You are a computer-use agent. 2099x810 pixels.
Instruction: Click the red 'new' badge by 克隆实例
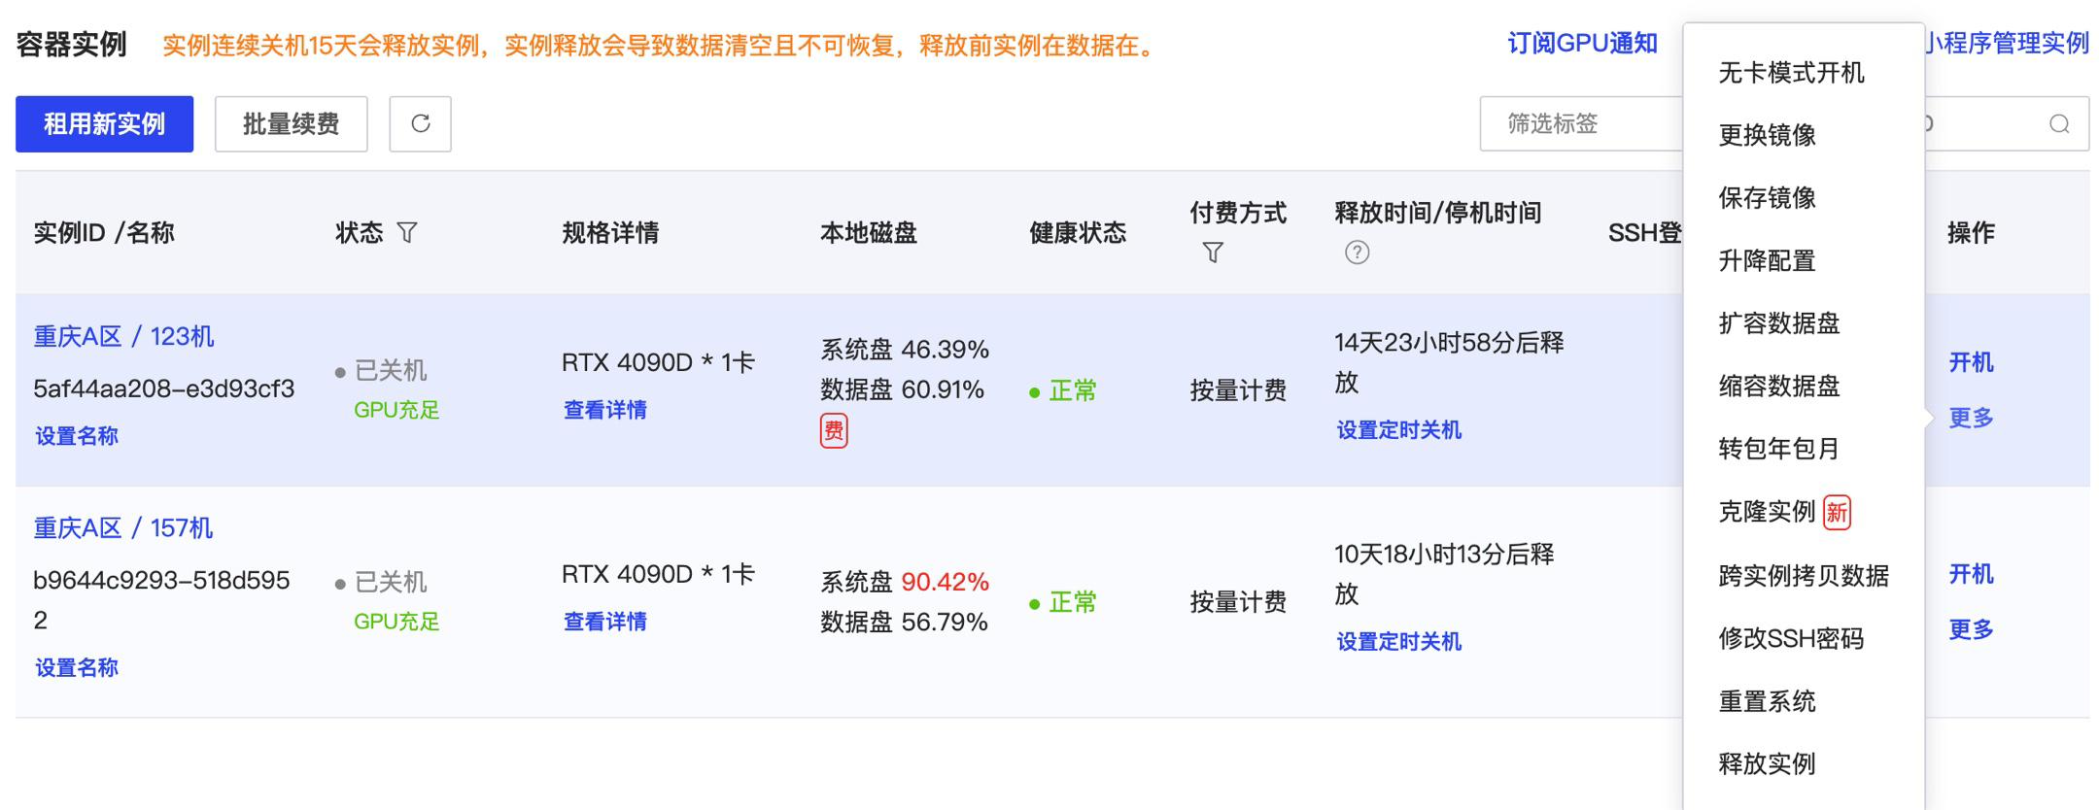point(1836,512)
